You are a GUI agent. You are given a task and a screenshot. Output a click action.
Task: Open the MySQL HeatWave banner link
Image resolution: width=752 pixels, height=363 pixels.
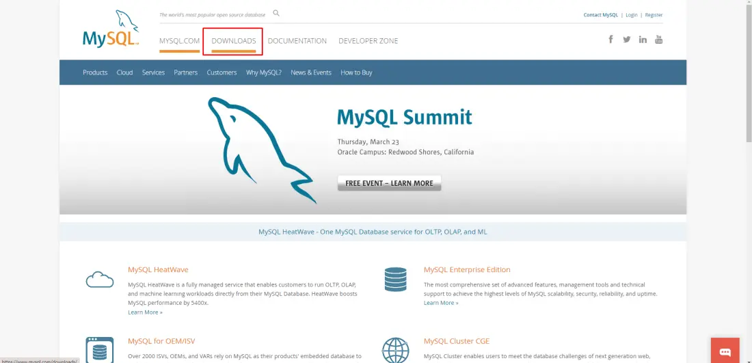click(373, 232)
